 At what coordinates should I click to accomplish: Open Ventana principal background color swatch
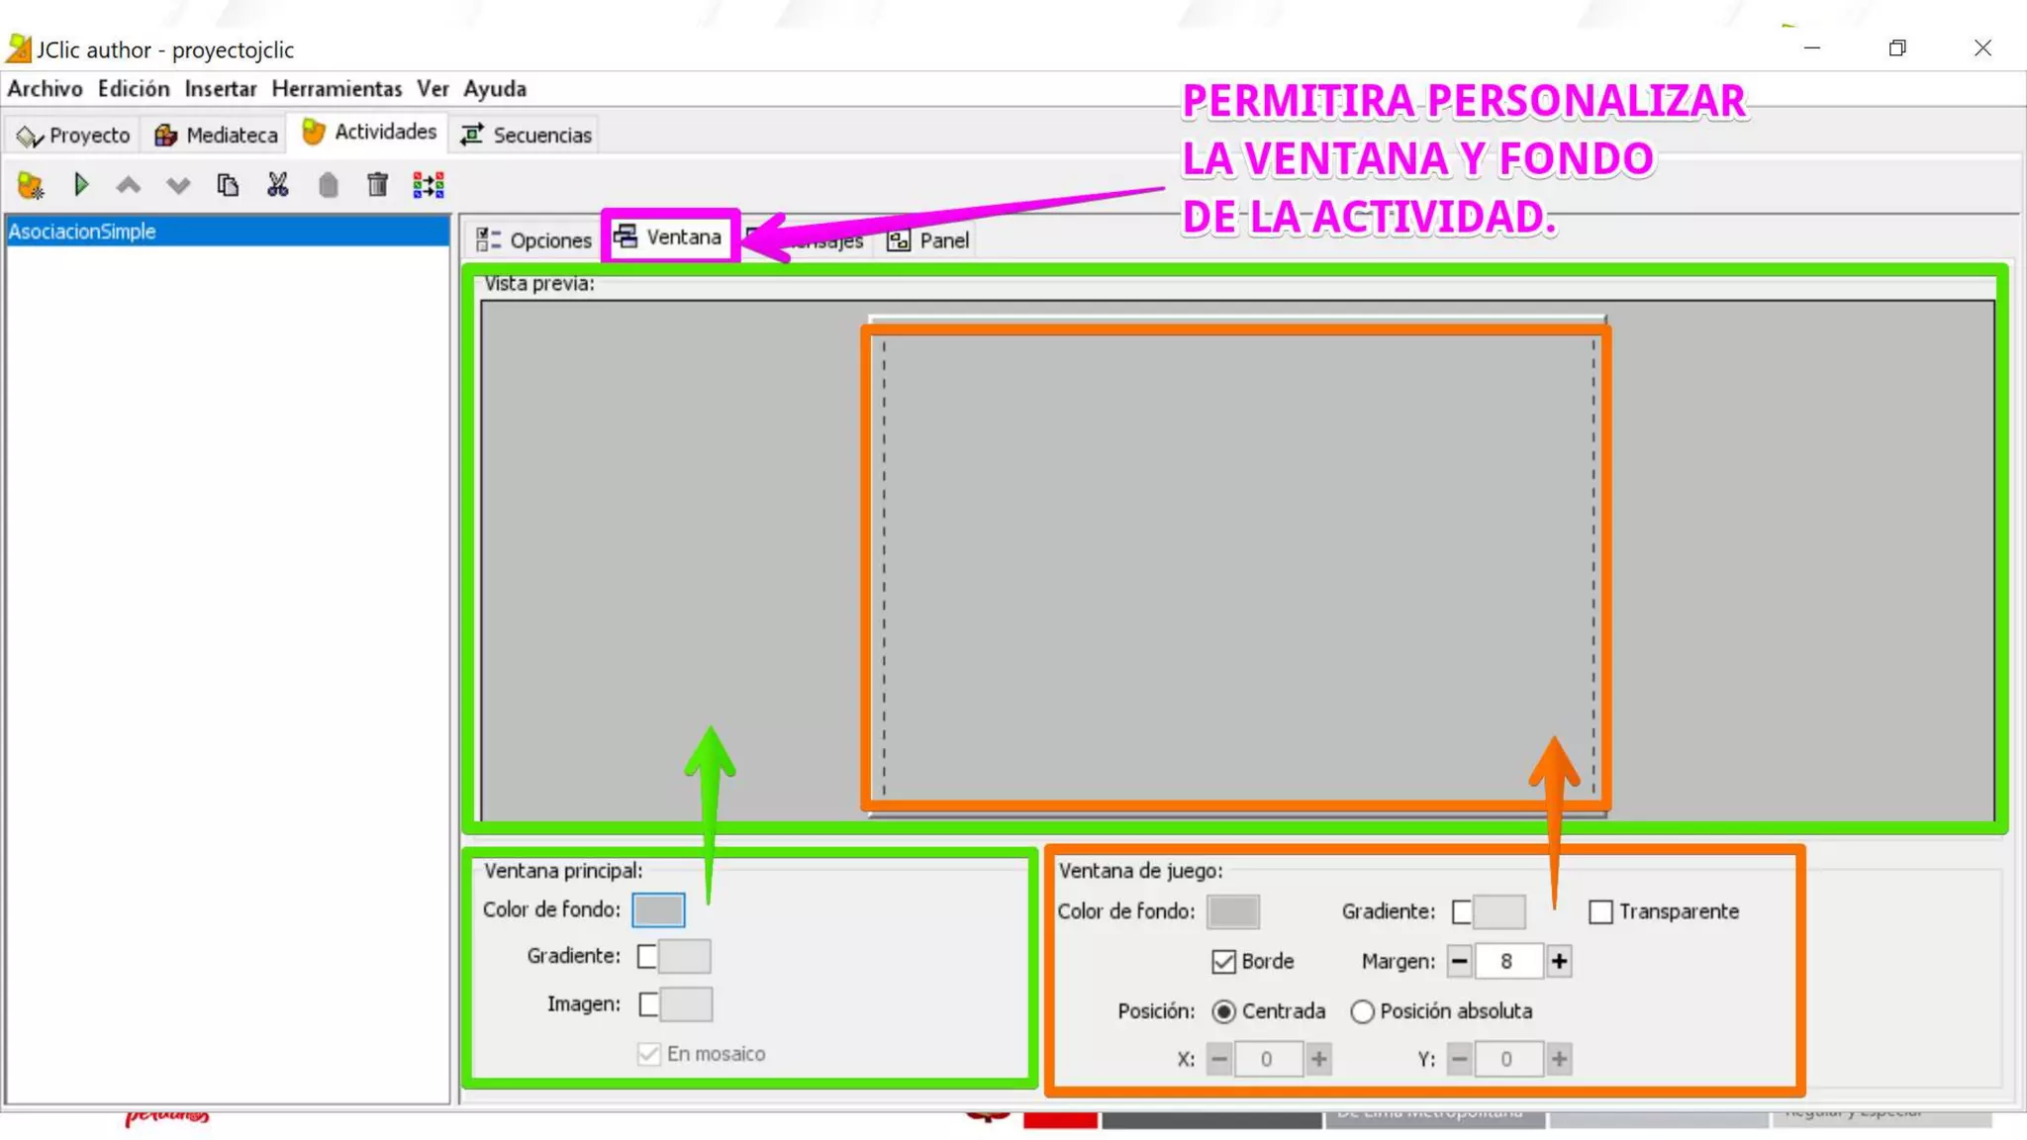(658, 909)
